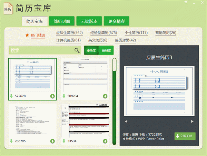
Task: Open the 简历封面 tab
Action: [x=62, y=21]
